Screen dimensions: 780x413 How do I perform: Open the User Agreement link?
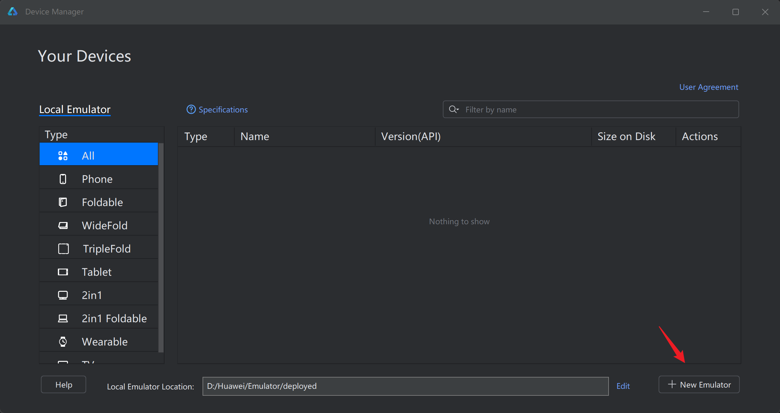[x=709, y=87]
